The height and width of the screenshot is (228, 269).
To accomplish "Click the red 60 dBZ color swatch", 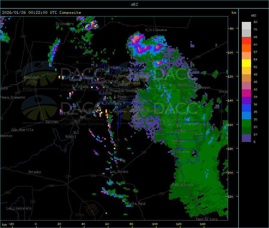I will point(246,40).
